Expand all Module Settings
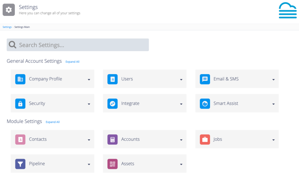 (53, 122)
